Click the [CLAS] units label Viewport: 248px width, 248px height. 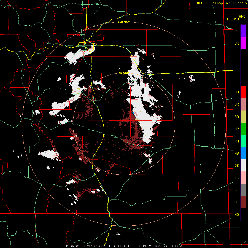[233, 19]
